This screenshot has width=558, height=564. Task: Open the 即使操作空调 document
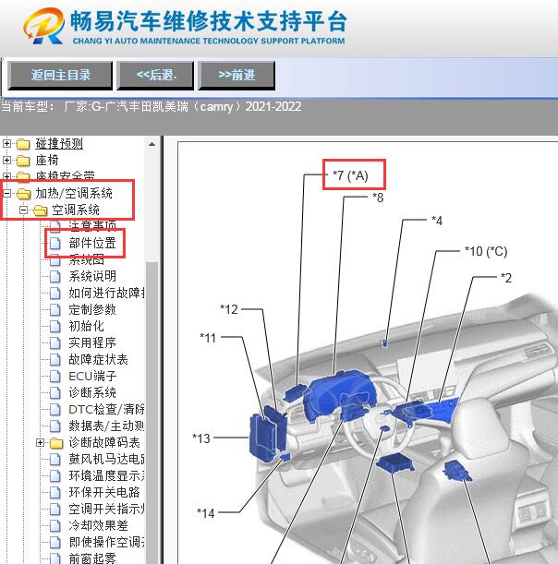pos(106,542)
